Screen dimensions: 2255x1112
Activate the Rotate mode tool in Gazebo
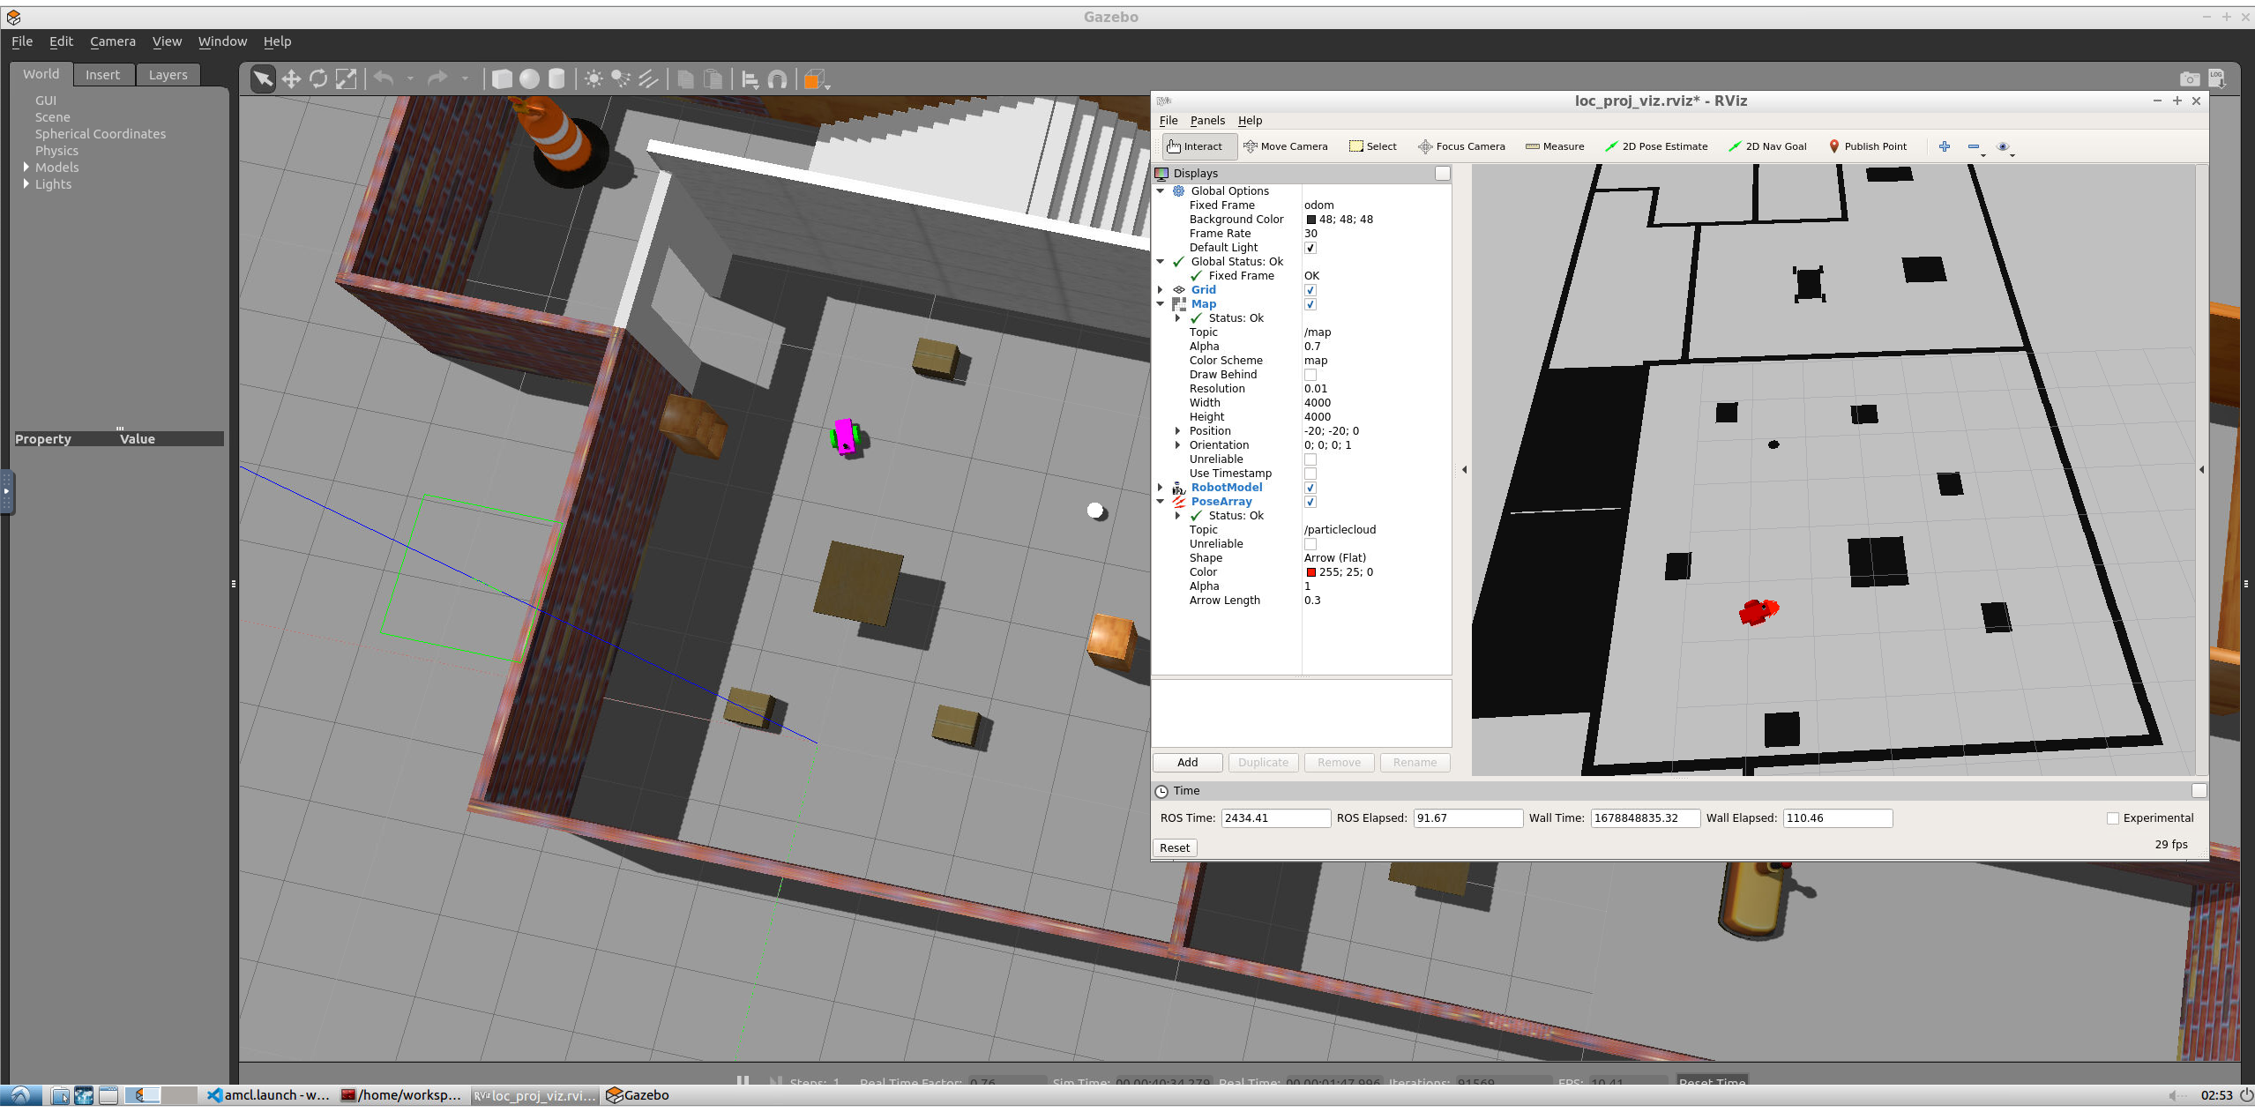tap(318, 79)
